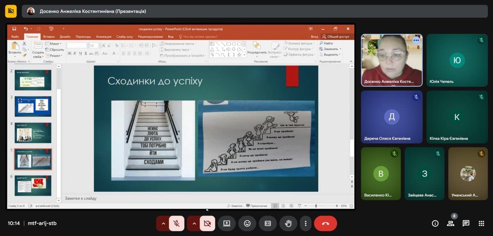Screen dimensions: 493x236
Task: Click the present screen icon
Action: 226,223
